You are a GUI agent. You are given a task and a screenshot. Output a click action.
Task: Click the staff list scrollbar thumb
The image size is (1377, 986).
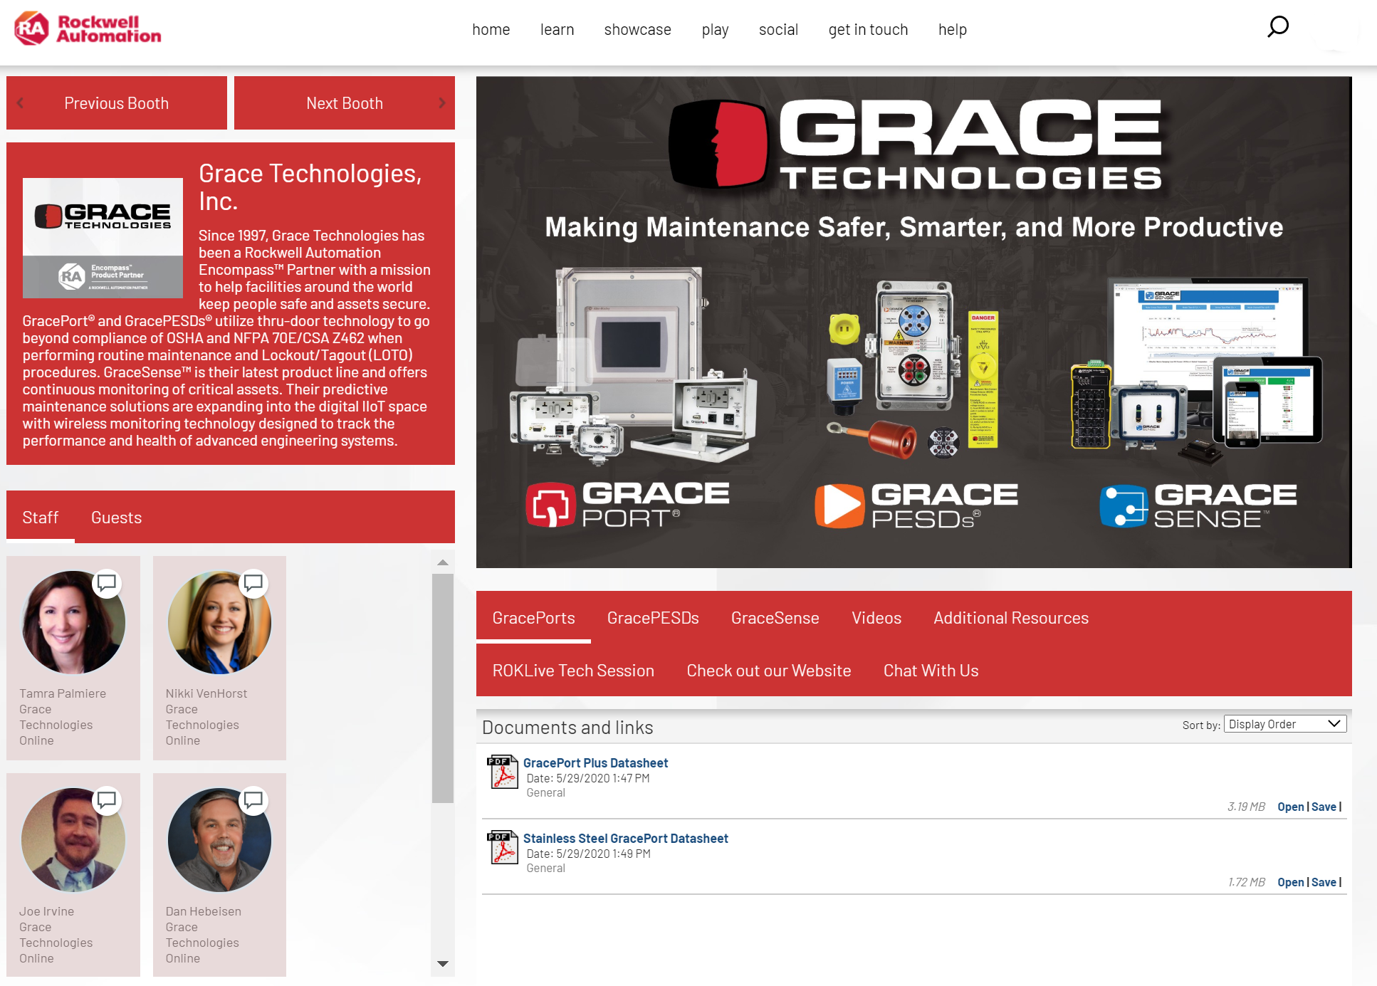[x=443, y=688]
